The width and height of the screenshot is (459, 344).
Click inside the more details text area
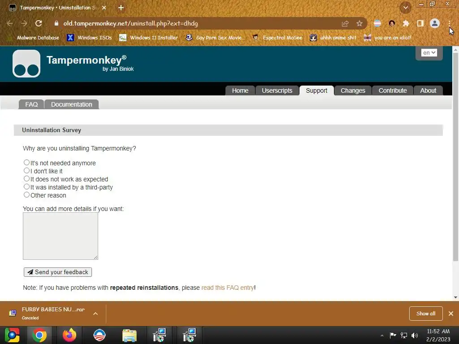[61, 236]
